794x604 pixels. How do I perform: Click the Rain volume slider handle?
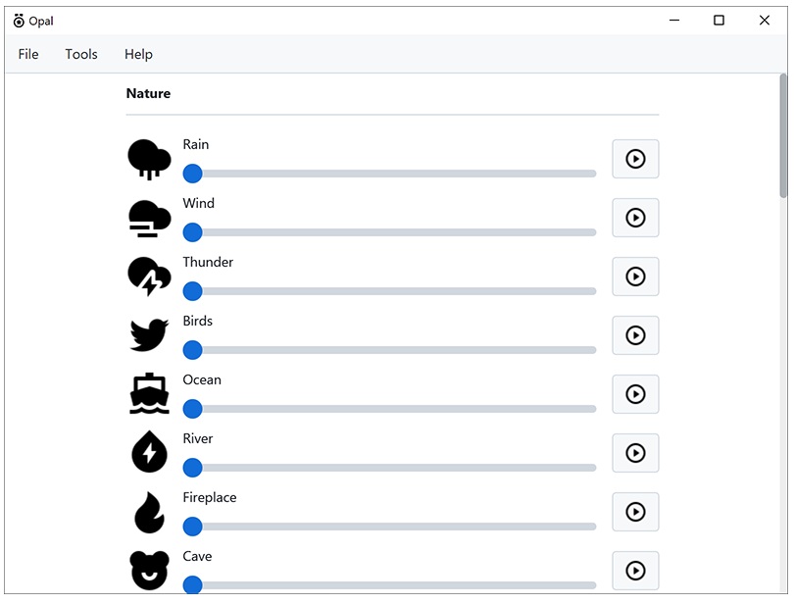click(x=193, y=174)
